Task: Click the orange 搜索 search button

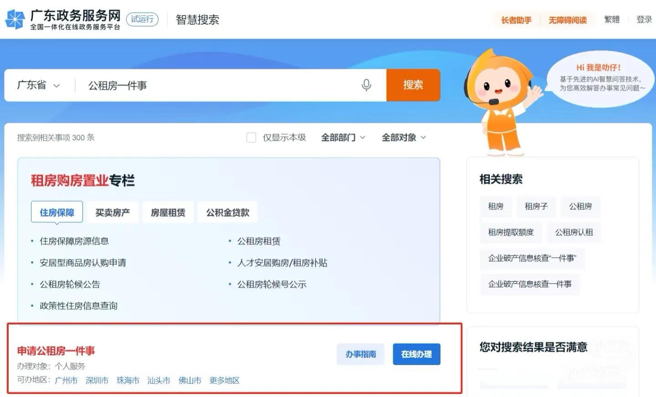Action: pos(413,85)
